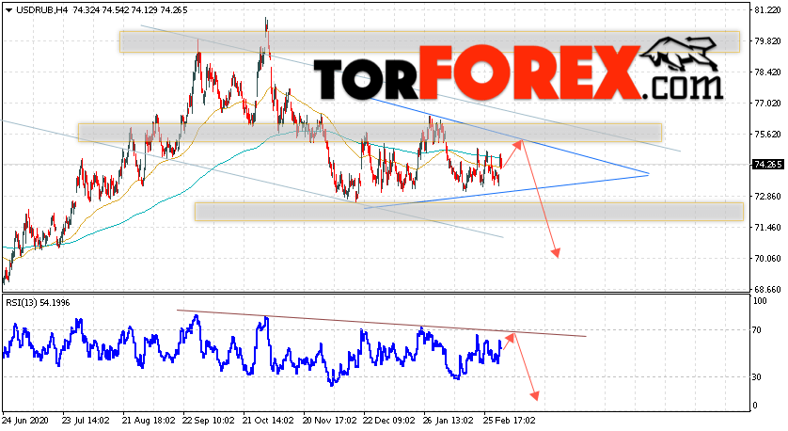Select the OHLC values 74.324 74.542 74.129 74.265
Viewport: 788px width, 431px height.
point(130,10)
